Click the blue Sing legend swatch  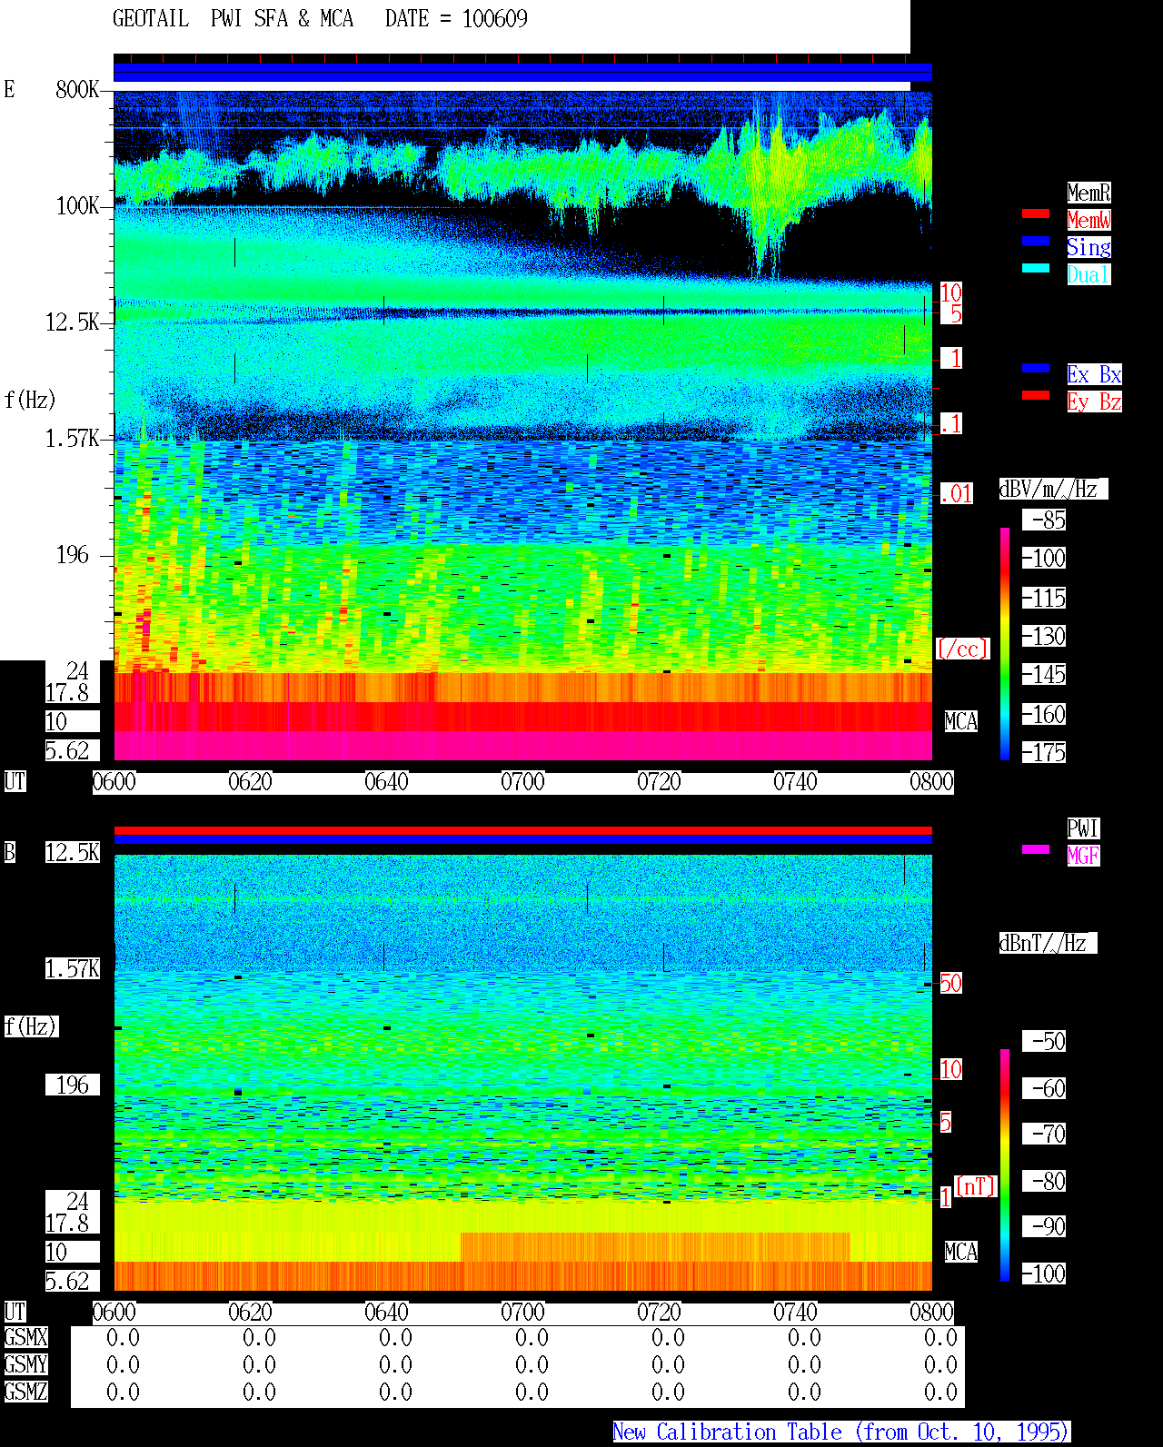pos(1036,241)
